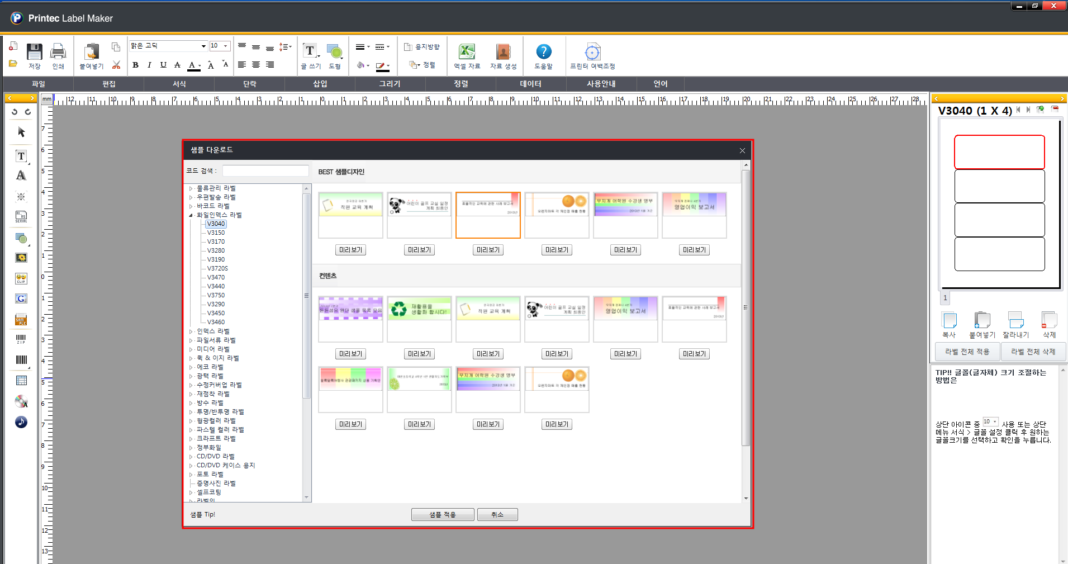Click the Undo arrow in the left toolbar
This screenshot has height=564, width=1068.
(15, 112)
